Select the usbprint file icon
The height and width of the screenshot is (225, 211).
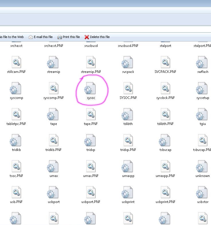point(127,192)
